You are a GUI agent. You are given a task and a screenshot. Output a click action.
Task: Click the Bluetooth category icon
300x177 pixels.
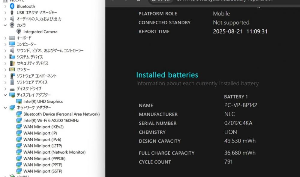(x=12, y=6)
